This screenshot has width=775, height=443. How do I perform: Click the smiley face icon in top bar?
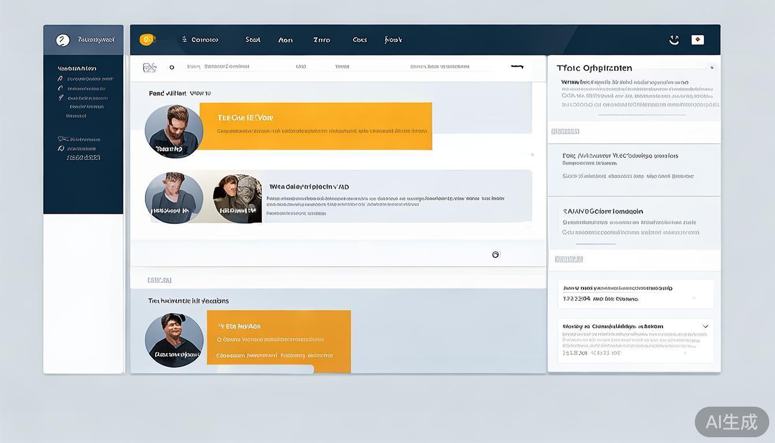[x=674, y=40]
